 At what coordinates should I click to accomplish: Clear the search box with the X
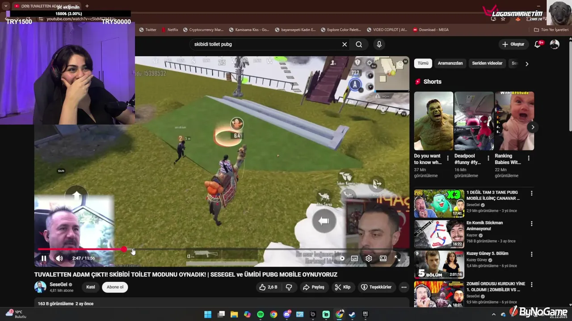345,44
